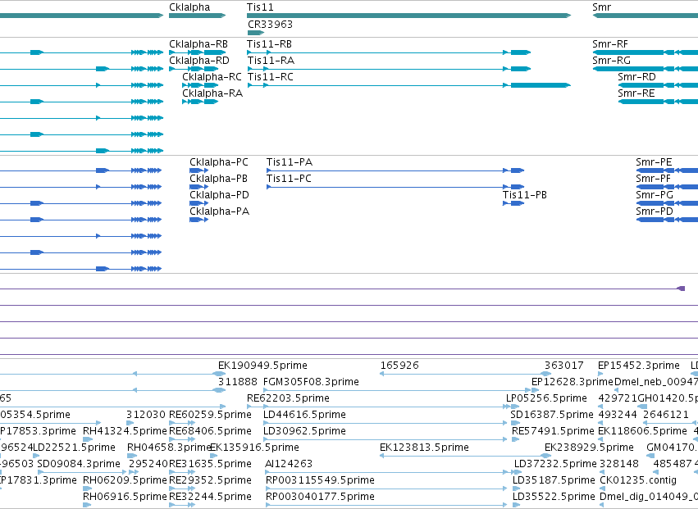Image resolution: width=698 pixels, height=509 pixels.
Task: Click protein label Tis11-PA
Action: (290, 162)
